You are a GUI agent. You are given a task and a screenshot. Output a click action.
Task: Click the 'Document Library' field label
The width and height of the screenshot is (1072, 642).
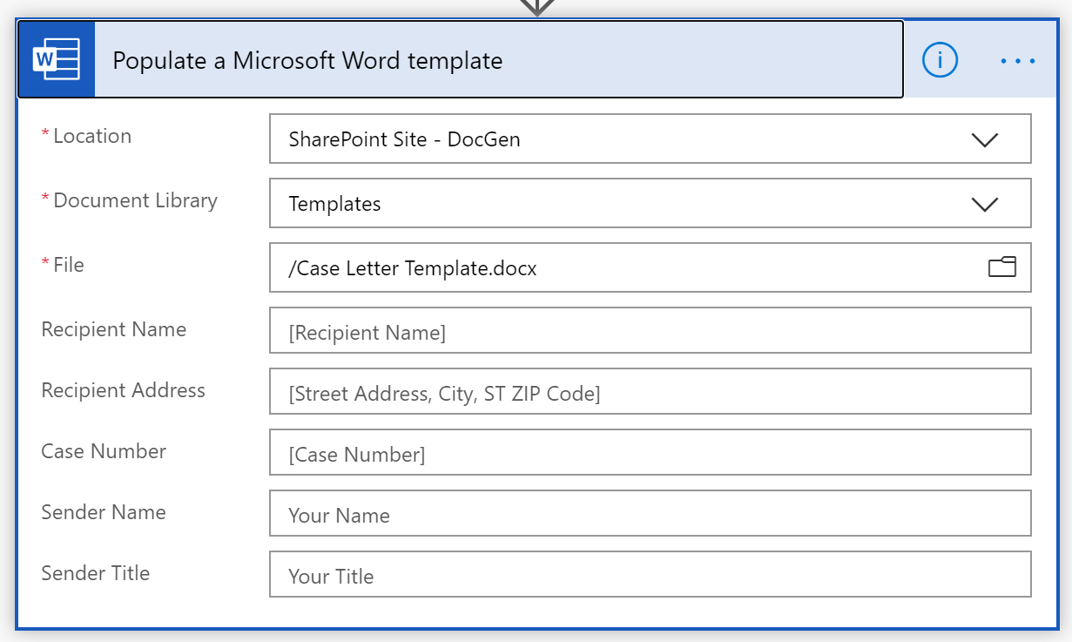(135, 200)
